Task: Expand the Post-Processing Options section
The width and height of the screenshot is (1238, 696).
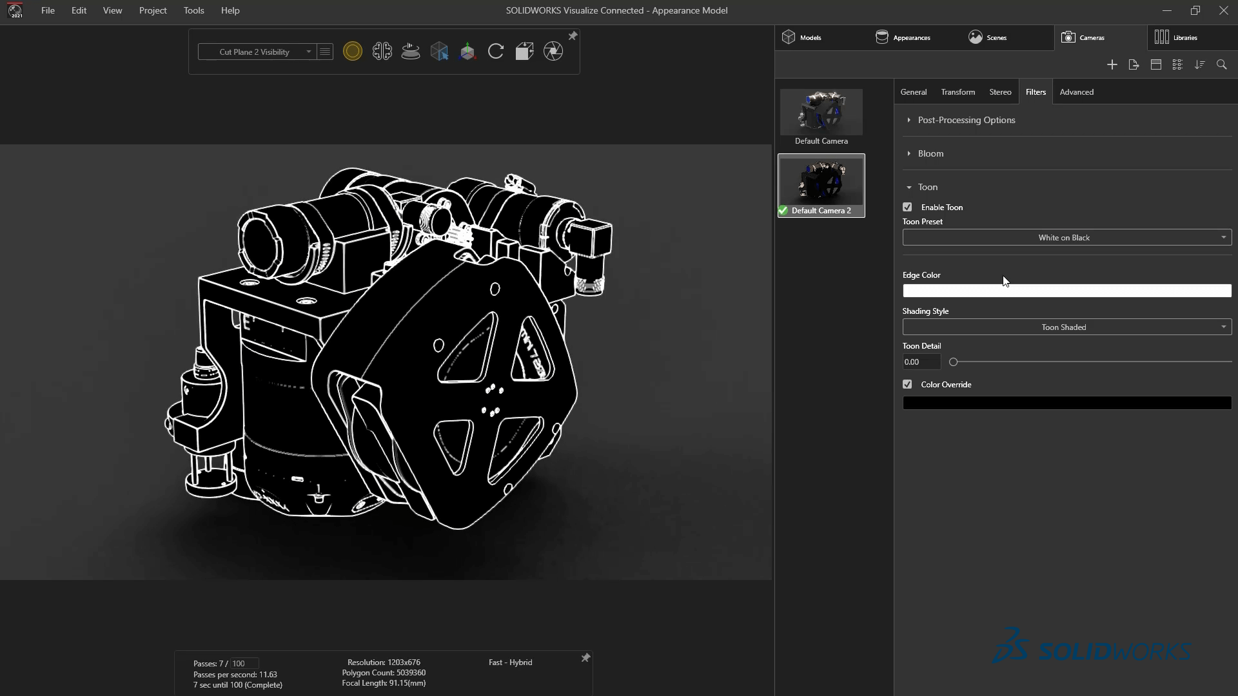Action: coord(967,120)
